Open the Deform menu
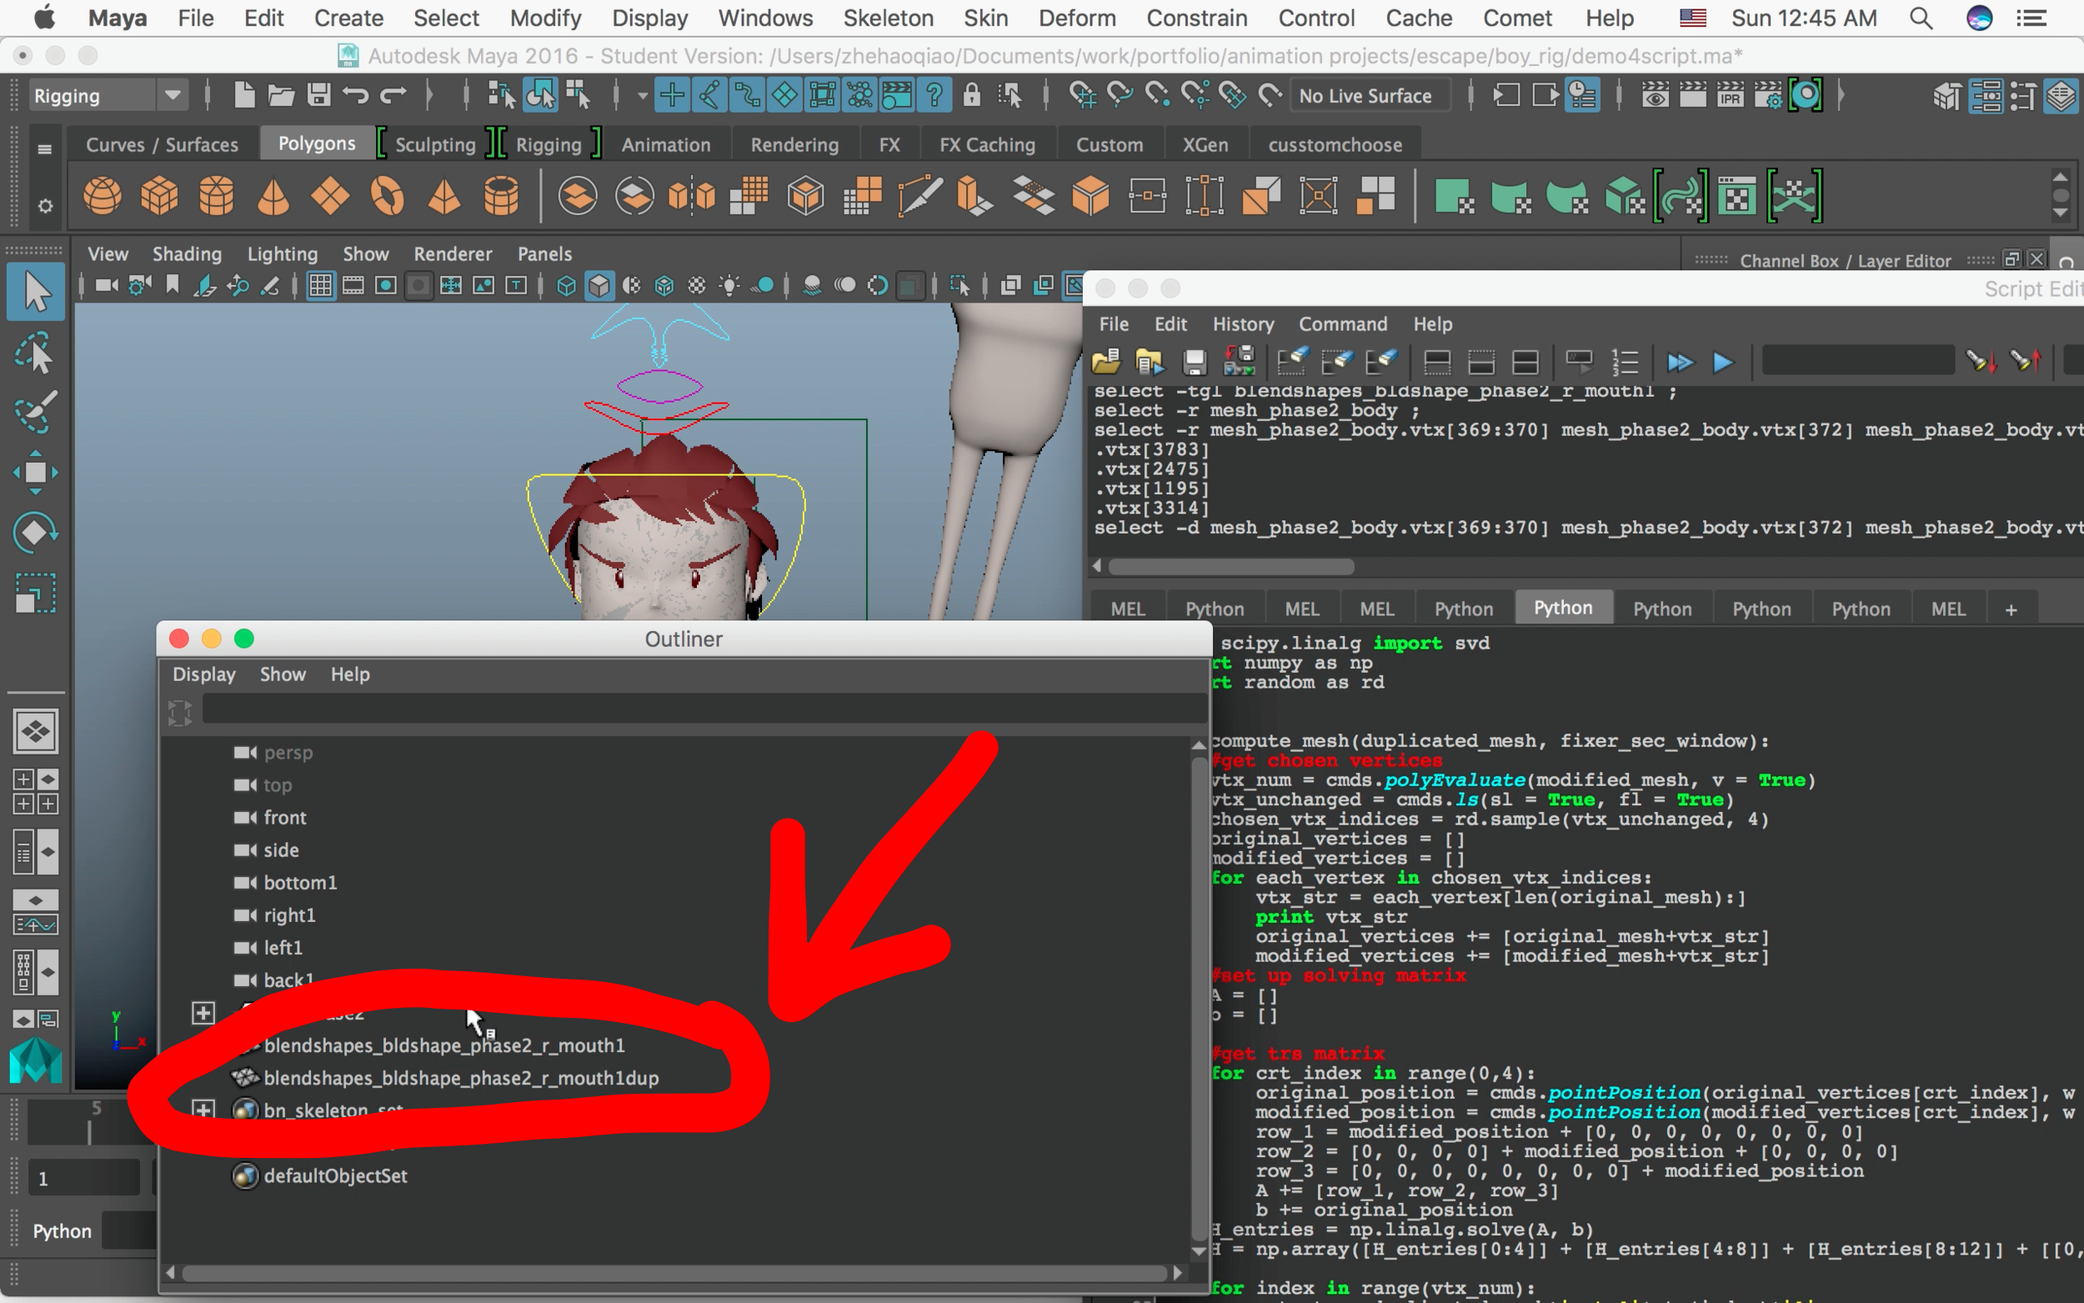 [x=1076, y=18]
